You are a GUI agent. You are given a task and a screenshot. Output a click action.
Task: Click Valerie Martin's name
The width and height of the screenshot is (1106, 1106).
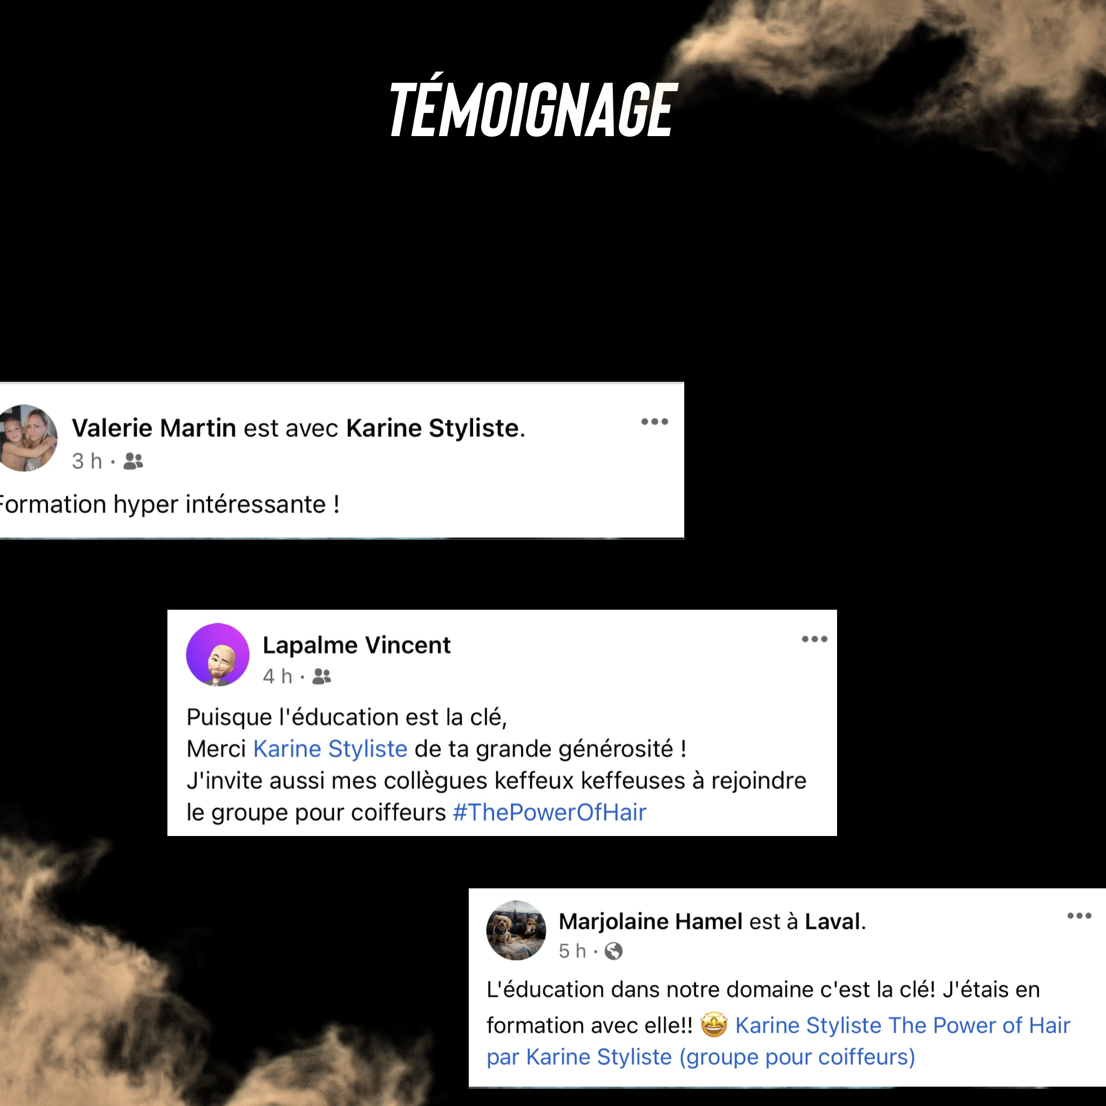coord(153,428)
